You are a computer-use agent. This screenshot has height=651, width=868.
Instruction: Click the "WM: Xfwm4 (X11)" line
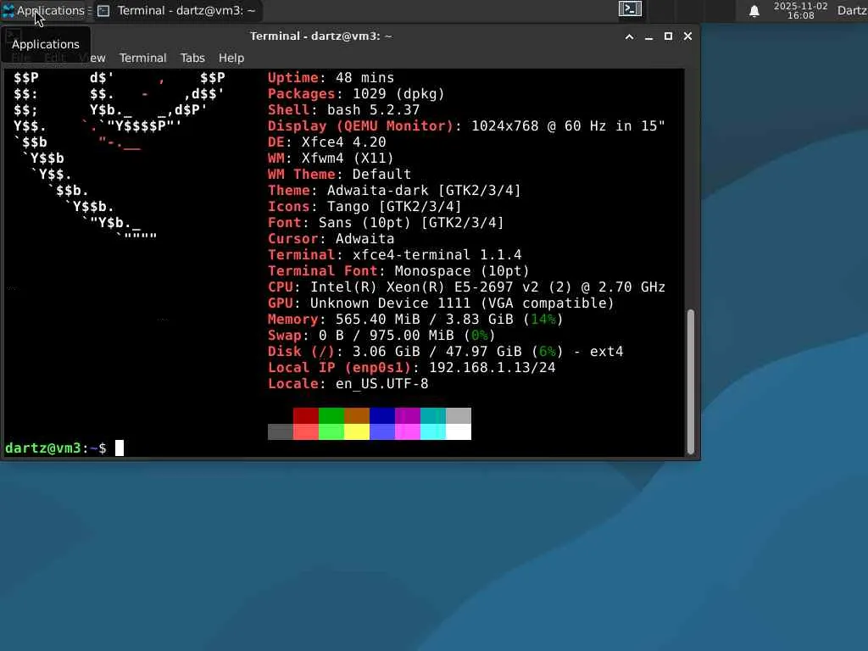click(x=331, y=159)
